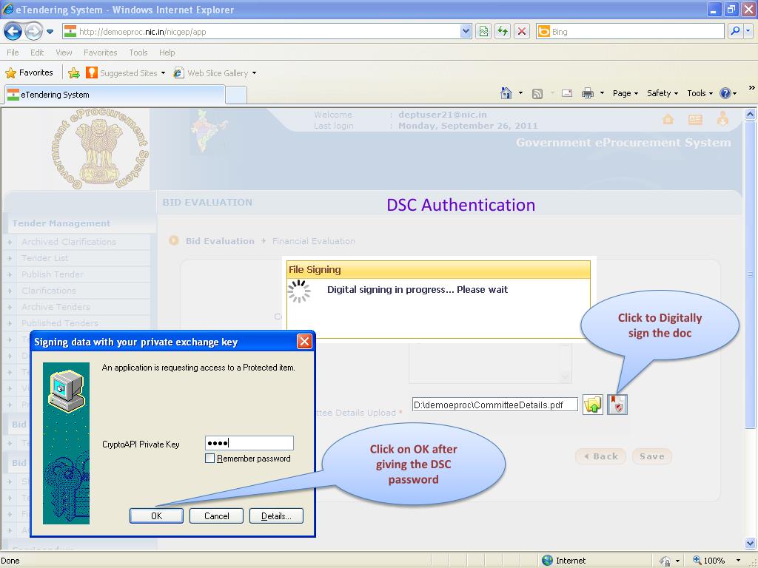Screen dimensions: 758x568
Task: Open the Tools command bar menu
Action: click(700, 93)
